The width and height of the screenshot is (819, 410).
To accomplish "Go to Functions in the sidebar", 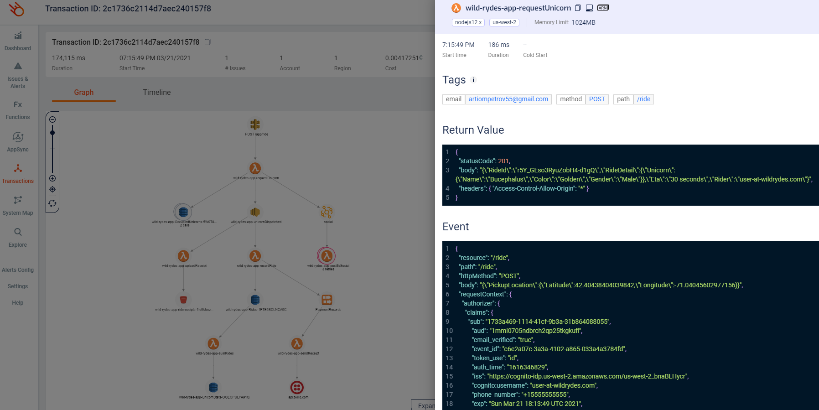I will tap(18, 110).
